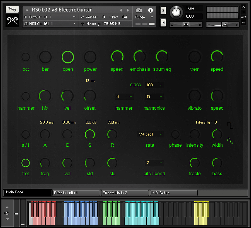Click the keyboard octave value +2
The height and width of the screenshot is (228, 251).
pos(6,213)
